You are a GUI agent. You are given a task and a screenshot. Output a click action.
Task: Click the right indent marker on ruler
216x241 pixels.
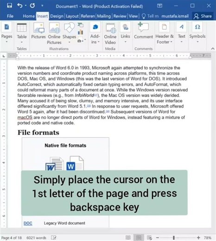coord(191,57)
